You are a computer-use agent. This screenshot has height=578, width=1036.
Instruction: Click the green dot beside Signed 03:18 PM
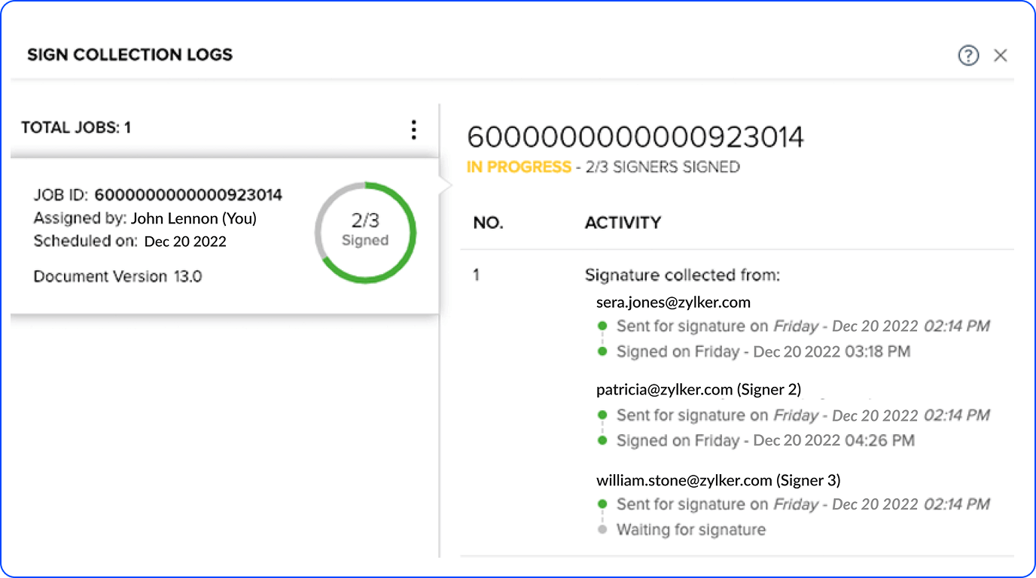click(x=602, y=351)
